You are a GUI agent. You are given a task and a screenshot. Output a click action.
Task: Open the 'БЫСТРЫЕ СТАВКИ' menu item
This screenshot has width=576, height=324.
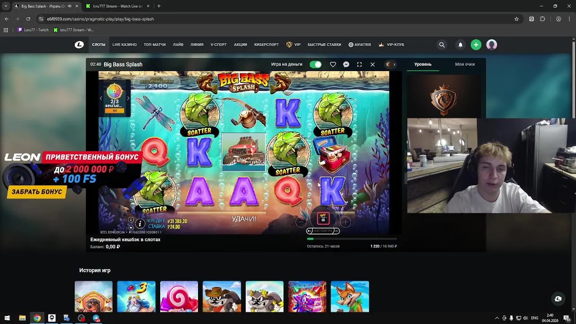point(324,45)
